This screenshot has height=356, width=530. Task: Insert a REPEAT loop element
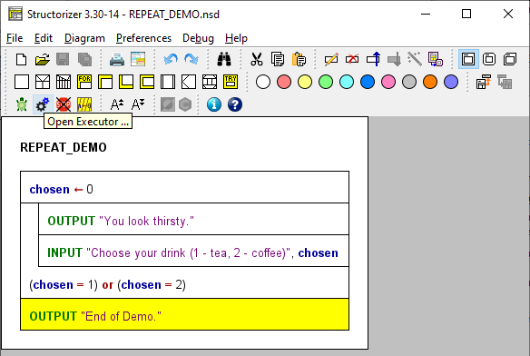pyautogui.click(x=126, y=82)
